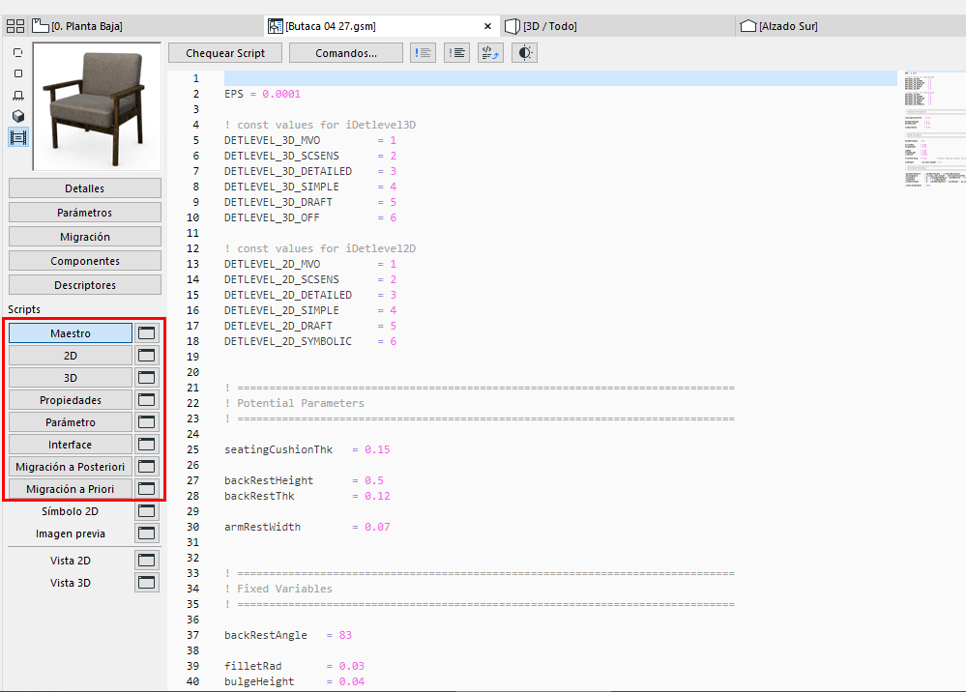Click the Chequear Script button
This screenshot has width=966, height=692.
coord(224,52)
